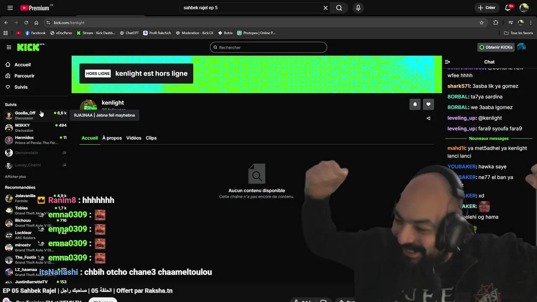The height and width of the screenshot is (302, 537).
Task: Open the Kick user avatar menu
Action: [x=521, y=47]
